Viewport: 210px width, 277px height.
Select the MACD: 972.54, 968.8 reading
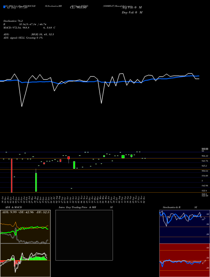coord(16,28)
